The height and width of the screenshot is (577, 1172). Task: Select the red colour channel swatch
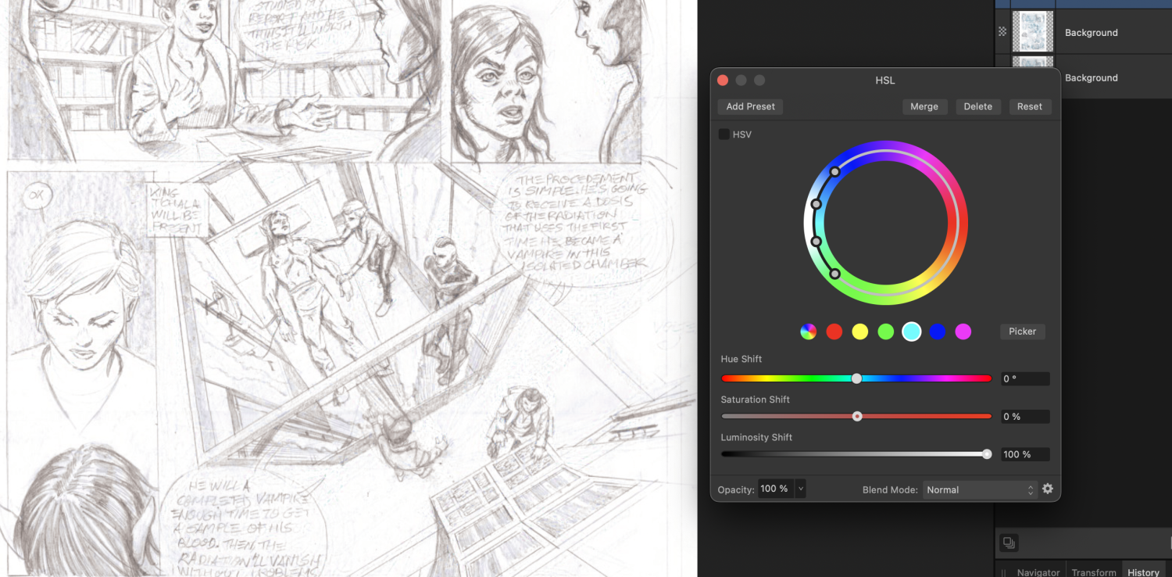point(834,332)
